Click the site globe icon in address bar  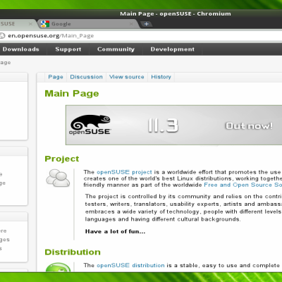click(2, 36)
